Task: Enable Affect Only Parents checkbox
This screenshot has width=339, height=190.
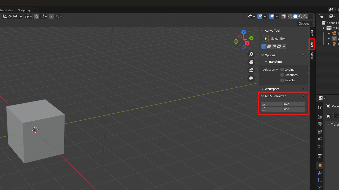Action: coord(282,80)
